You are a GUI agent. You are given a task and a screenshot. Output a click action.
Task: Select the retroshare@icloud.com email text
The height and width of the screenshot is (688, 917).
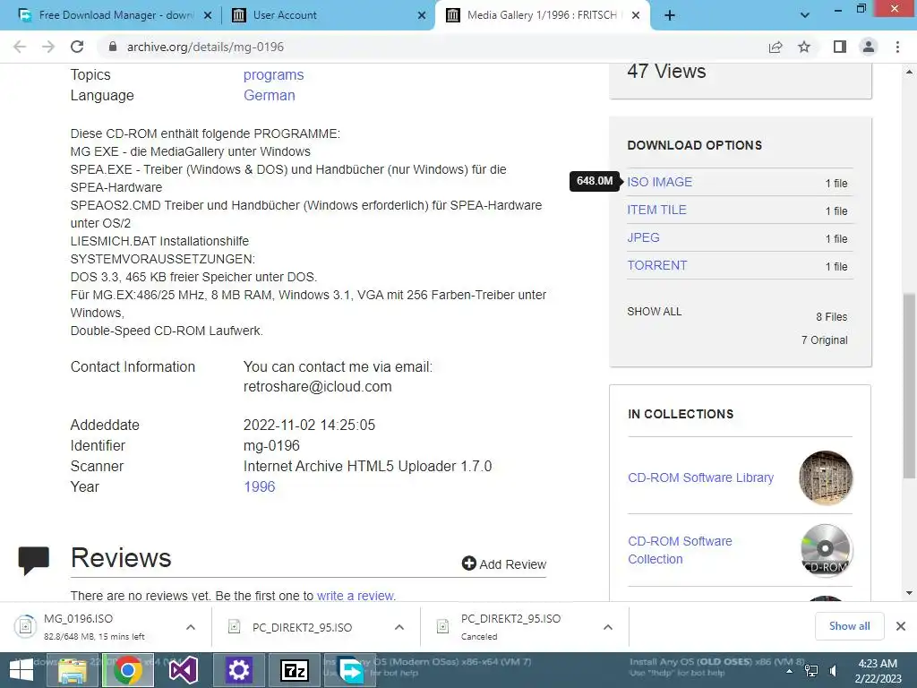[318, 387]
